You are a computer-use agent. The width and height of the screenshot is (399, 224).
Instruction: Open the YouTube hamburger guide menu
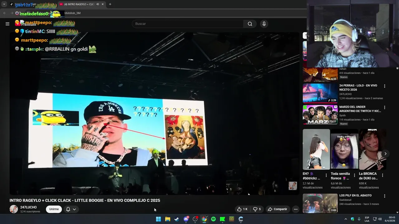7,24
